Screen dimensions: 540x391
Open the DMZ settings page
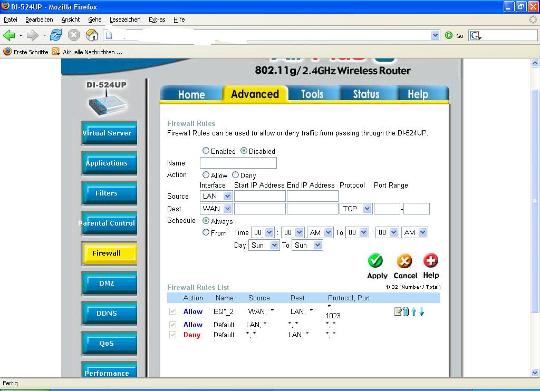tap(107, 283)
